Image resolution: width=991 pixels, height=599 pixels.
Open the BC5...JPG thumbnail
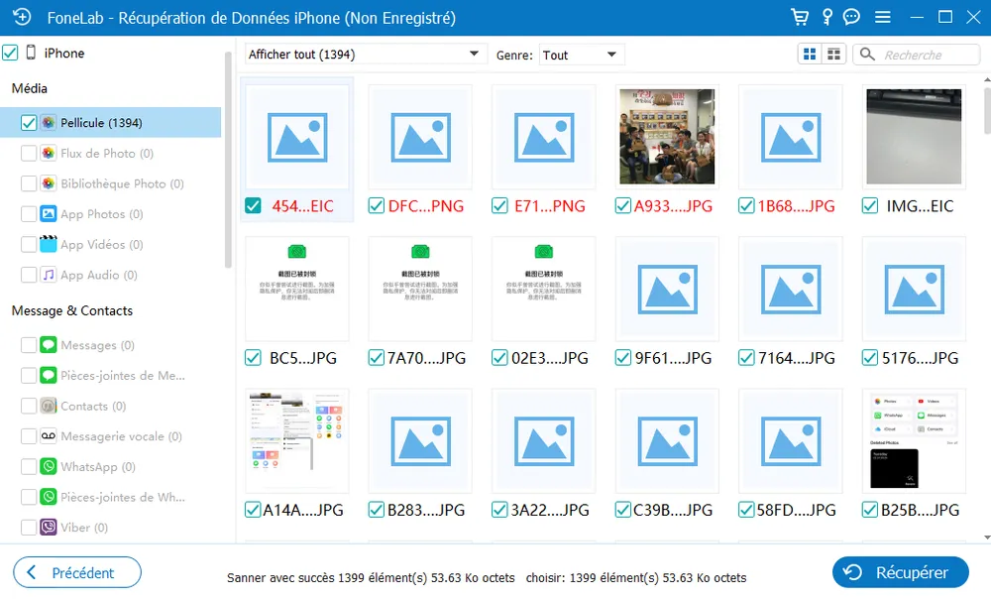pyautogui.click(x=296, y=289)
